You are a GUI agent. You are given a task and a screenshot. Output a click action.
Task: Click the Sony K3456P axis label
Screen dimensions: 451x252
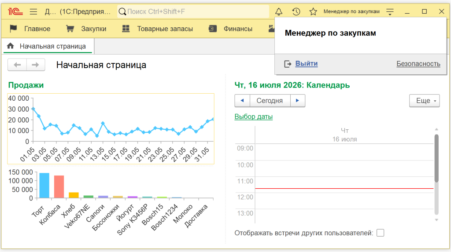[133, 219]
